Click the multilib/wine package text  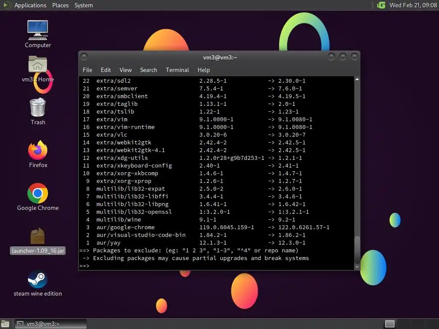click(x=119, y=220)
